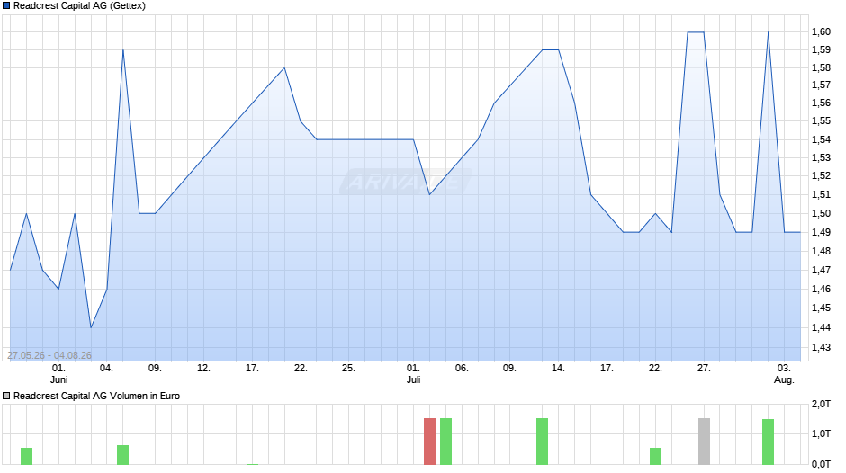Click the y-axis price label 1,43

pos(821,347)
